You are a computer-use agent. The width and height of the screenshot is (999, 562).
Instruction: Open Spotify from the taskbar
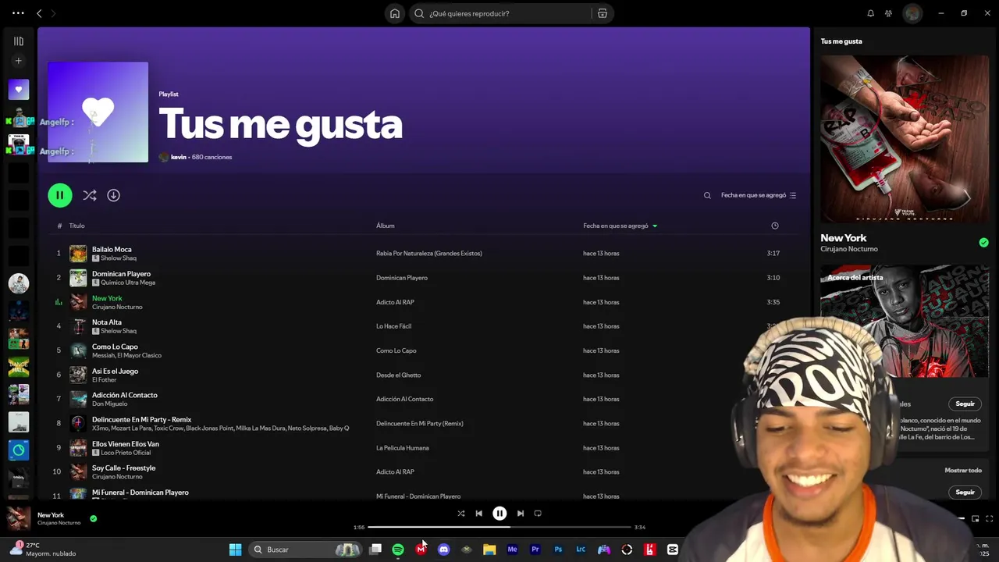click(x=398, y=550)
